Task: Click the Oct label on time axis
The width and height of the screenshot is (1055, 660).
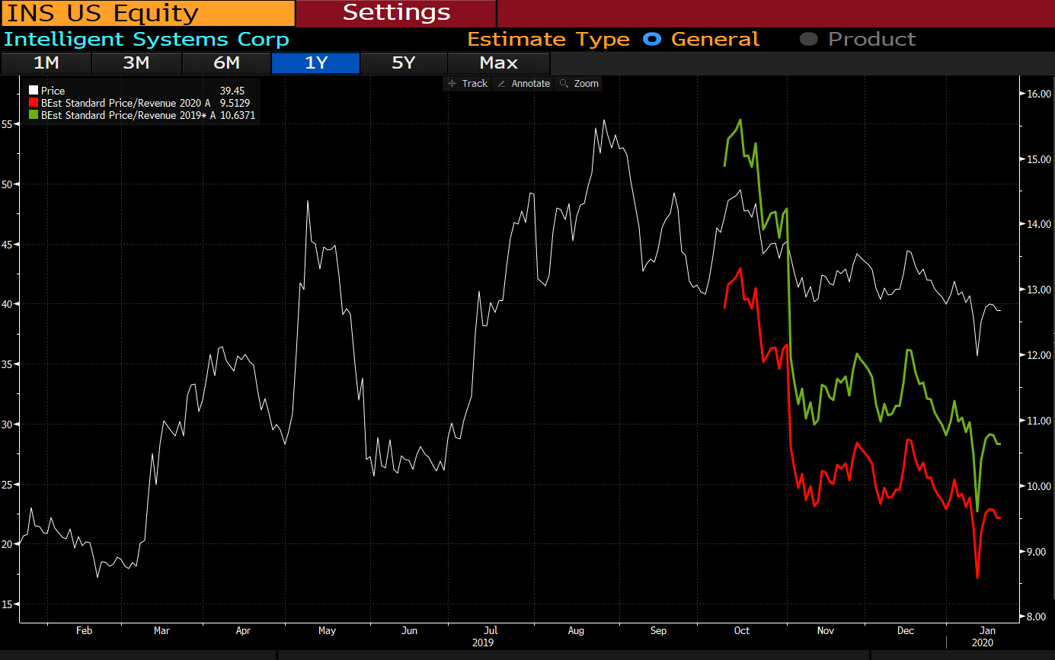Action: tap(741, 631)
